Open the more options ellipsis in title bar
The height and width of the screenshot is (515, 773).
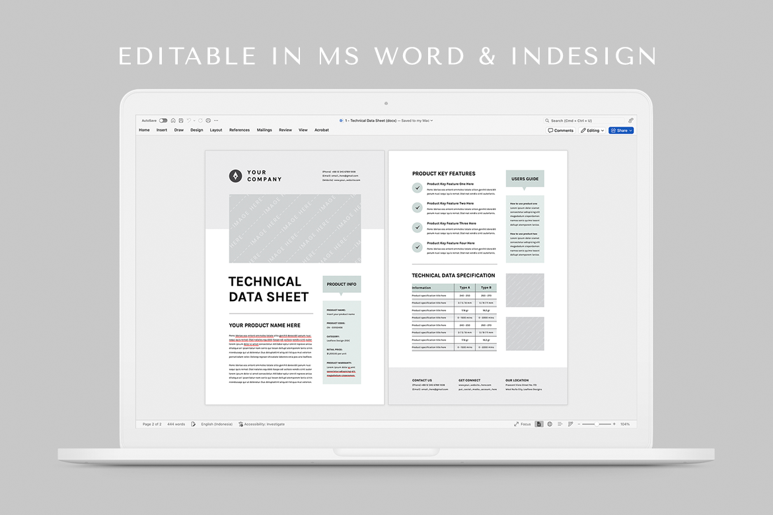click(216, 121)
